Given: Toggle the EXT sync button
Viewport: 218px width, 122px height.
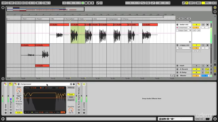Looking at the screenshot, I should (x=4, y=3).
